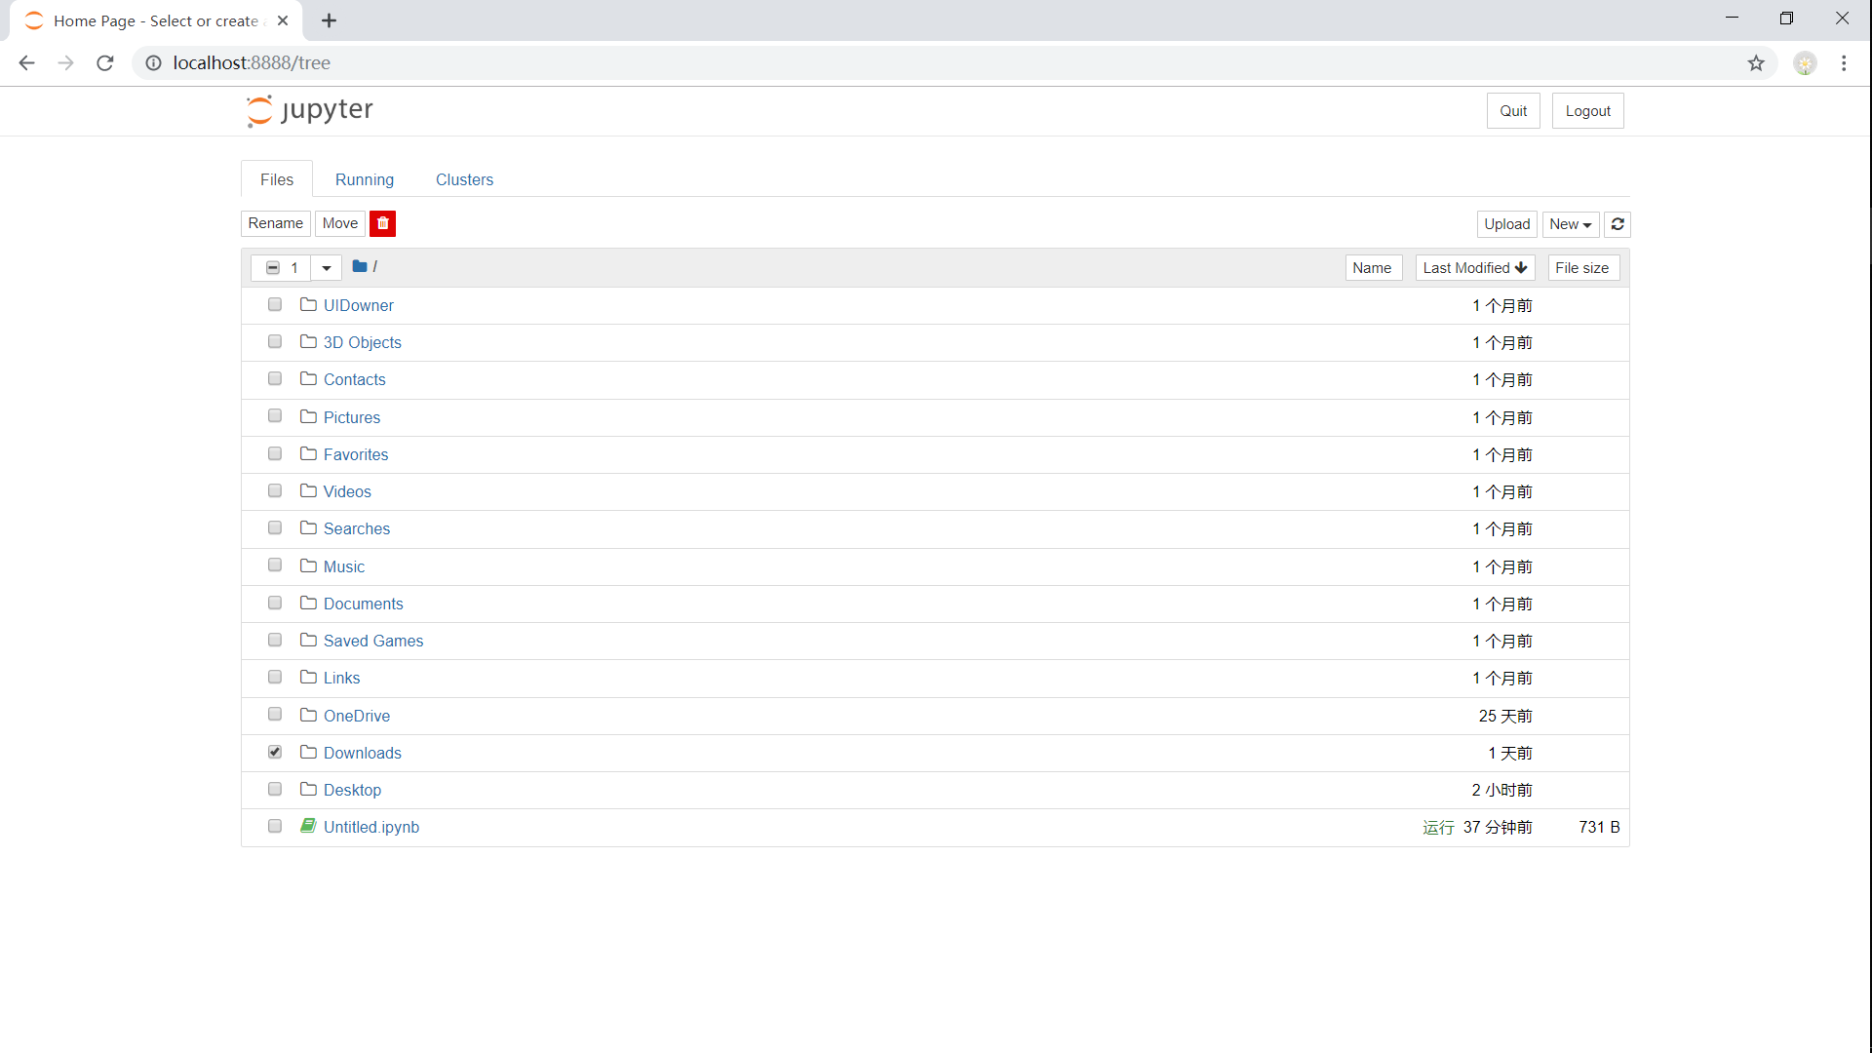
Task: Click the red trash delete icon
Action: [382, 223]
